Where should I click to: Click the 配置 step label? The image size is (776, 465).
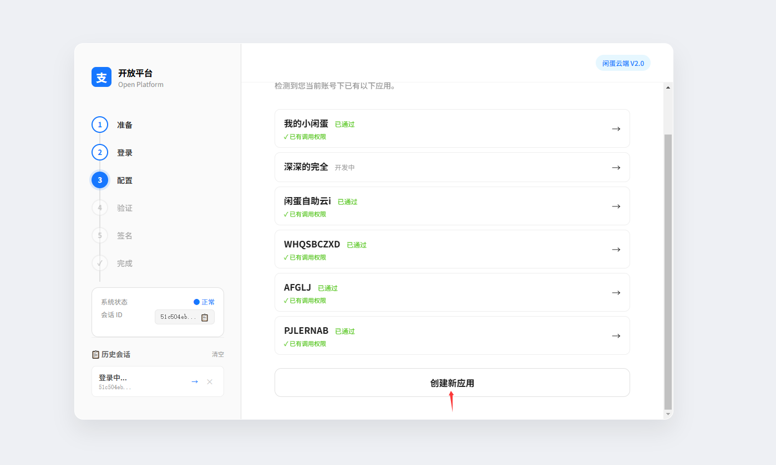click(x=125, y=180)
